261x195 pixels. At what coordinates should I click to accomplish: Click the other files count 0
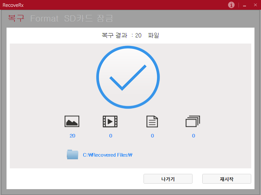193,136
